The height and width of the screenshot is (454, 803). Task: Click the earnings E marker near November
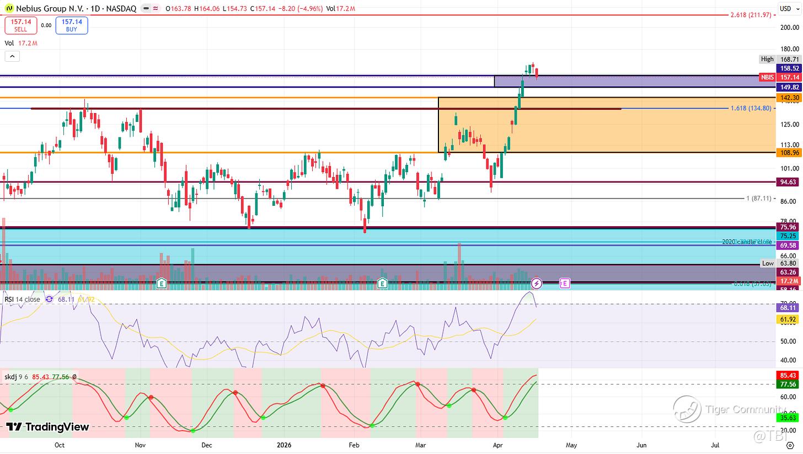pyautogui.click(x=161, y=284)
